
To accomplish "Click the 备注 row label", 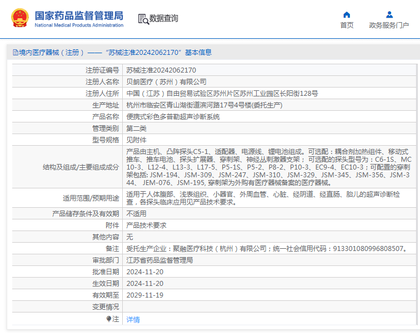I will pos(112,249).
